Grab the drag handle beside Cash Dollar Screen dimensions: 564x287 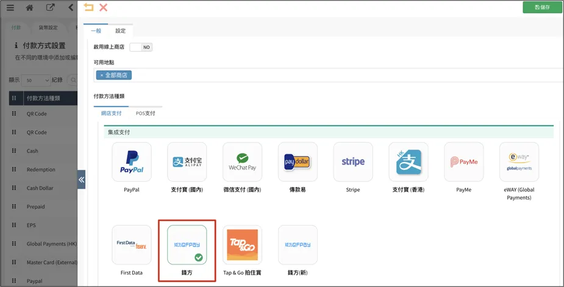coord(14,188)
